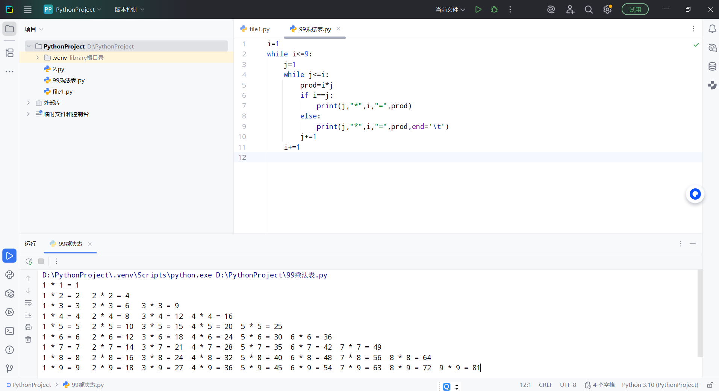Click PythonProject breadcrumb in status bar
719x391 pixels.
point(29,385)
